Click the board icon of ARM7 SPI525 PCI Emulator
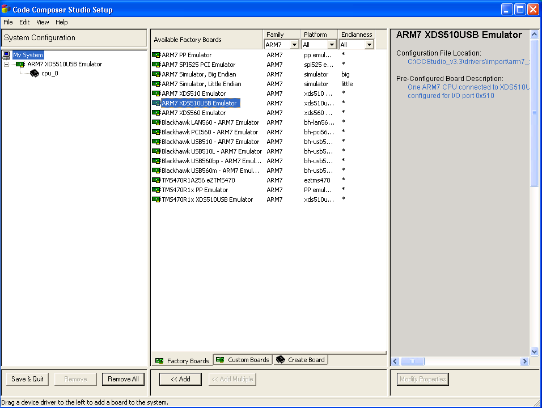 pyautogui.click(x=156, y=65)
